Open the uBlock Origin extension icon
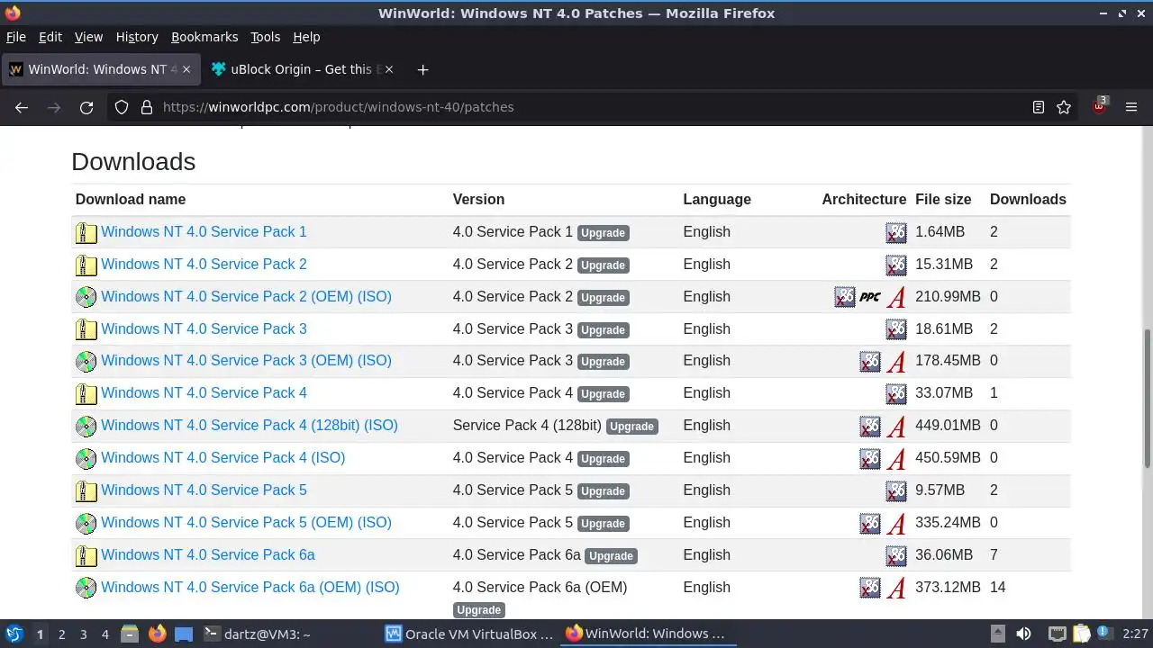 tap(1100, 106)
